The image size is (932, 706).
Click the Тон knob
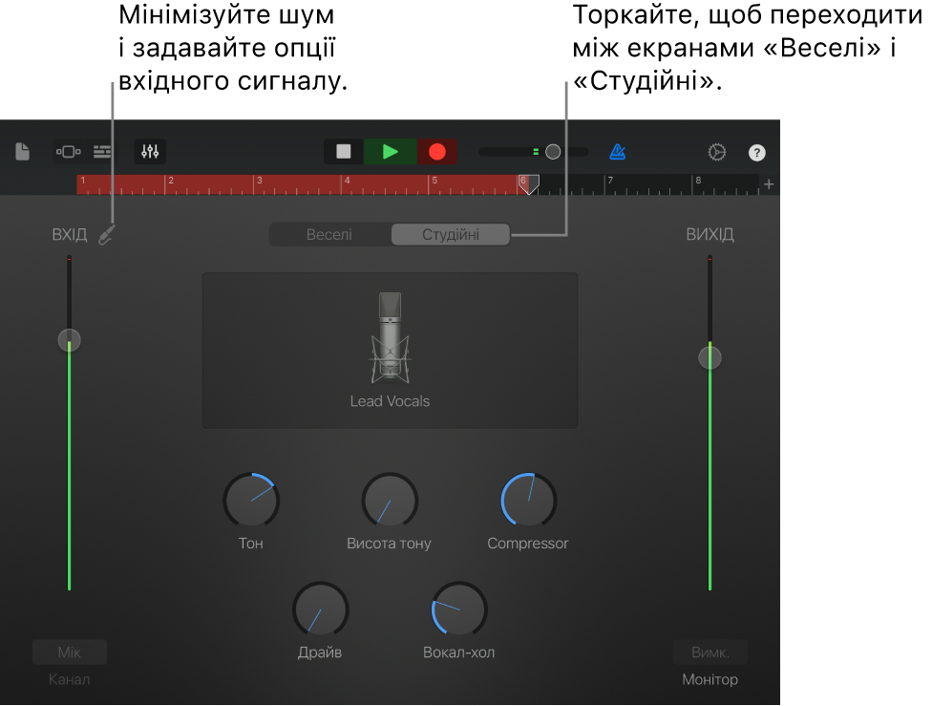tap(251, 501)
